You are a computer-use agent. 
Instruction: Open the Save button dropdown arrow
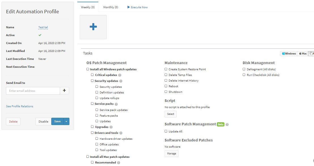click(x=66, y=121)
